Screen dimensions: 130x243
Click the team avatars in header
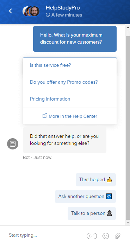point(31,11)
